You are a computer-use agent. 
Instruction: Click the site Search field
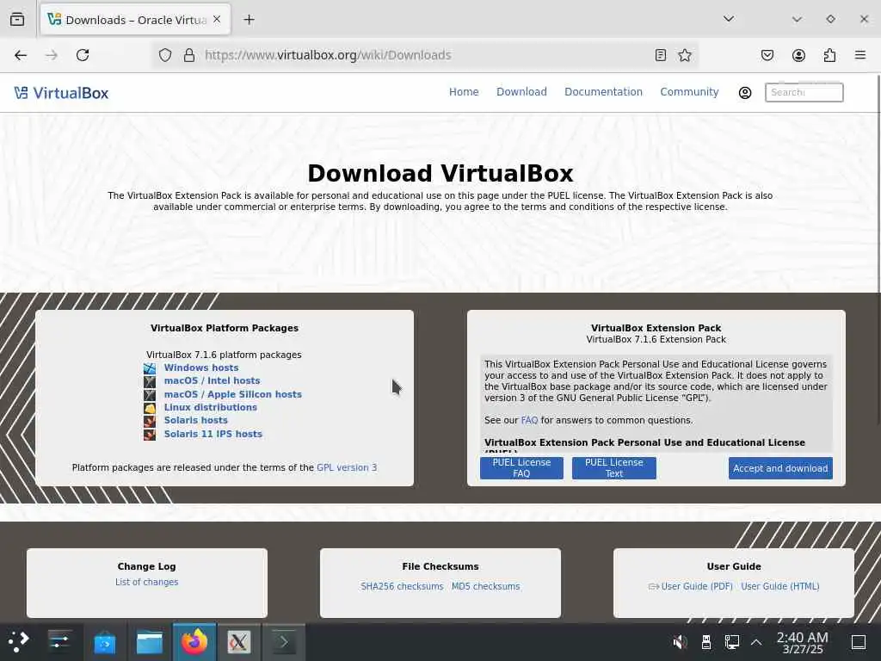tap(804, 92)
